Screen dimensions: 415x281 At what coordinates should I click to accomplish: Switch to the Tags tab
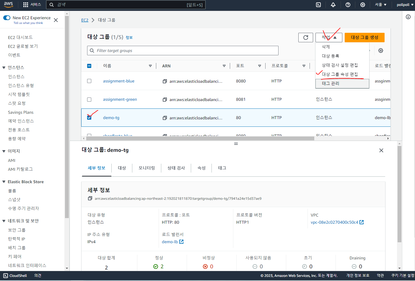(x=222, y=168)
